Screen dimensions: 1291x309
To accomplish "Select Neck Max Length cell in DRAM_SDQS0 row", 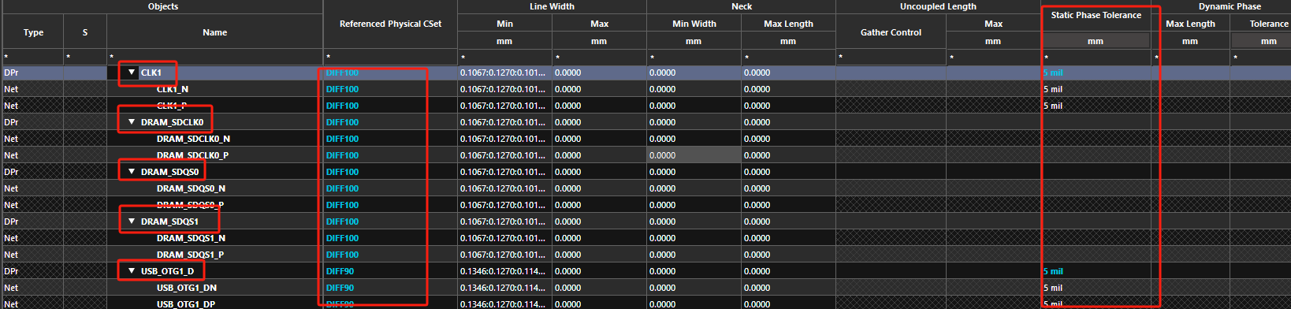I will [788, 172].
